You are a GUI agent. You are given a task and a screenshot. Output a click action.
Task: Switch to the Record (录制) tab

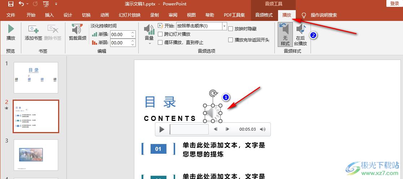point(155,15)
